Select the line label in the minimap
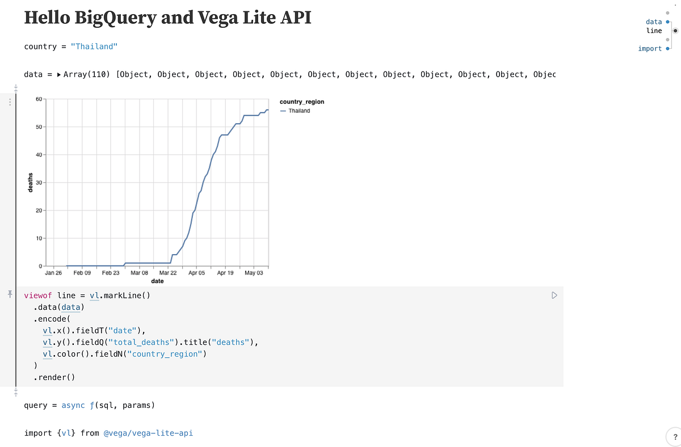The width and height of the screenshot is (681, 447). point(654,30)
